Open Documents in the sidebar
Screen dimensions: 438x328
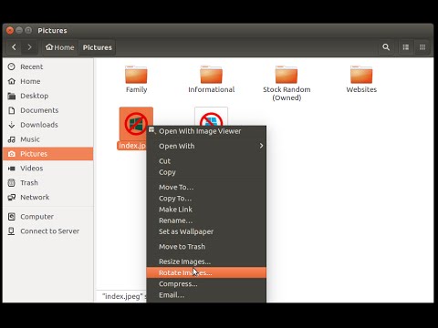click(48, 110)
